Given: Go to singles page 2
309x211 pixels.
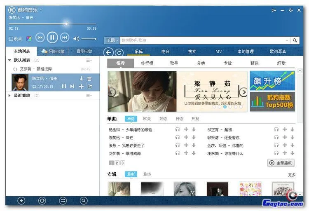Looking at the screenshot, I should [117, 163].
